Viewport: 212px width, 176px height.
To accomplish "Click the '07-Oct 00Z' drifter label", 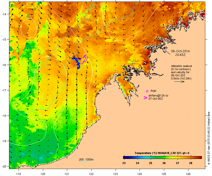I will pyautogui.click(x=155, y=99).
